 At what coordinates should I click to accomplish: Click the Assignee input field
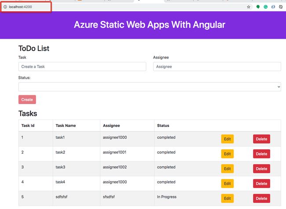(217, 67)
